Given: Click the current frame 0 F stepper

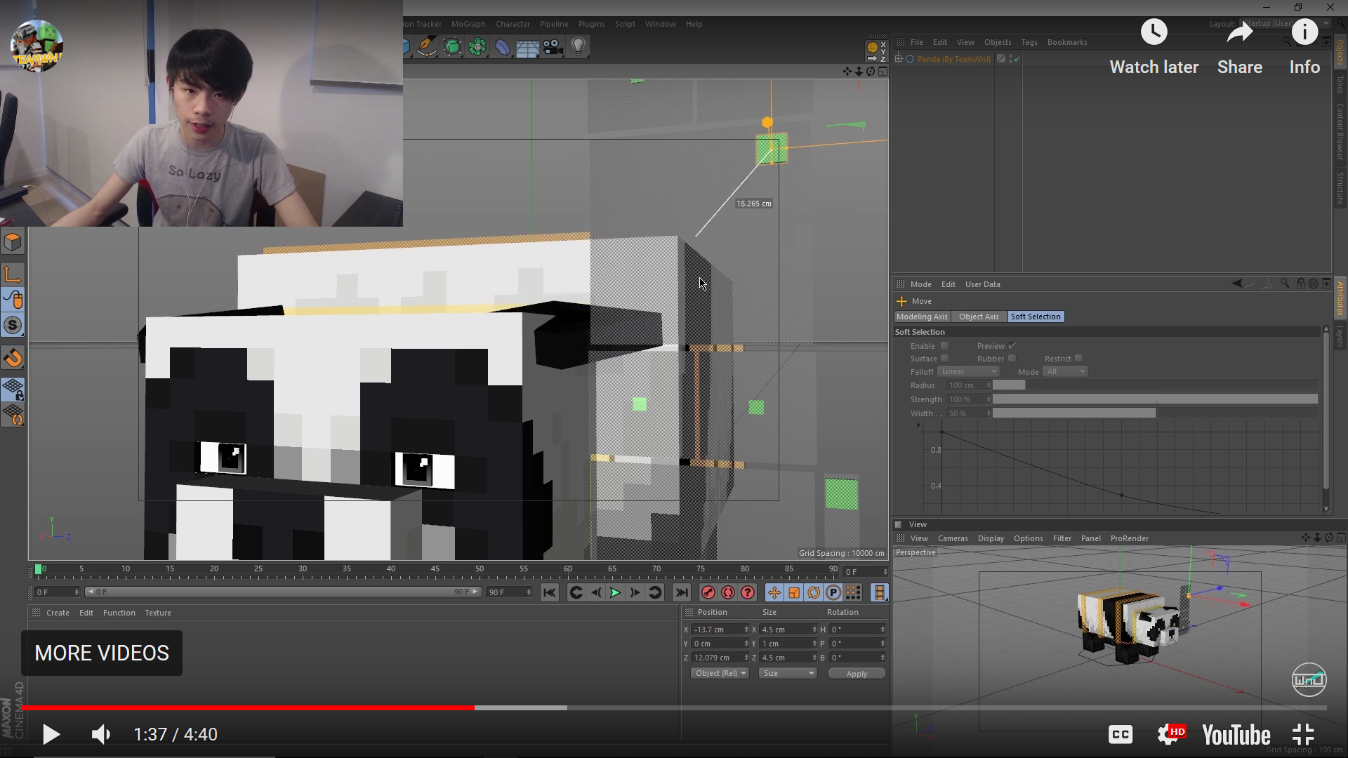Looking at the screenshot, I should [x=77, y=592].
